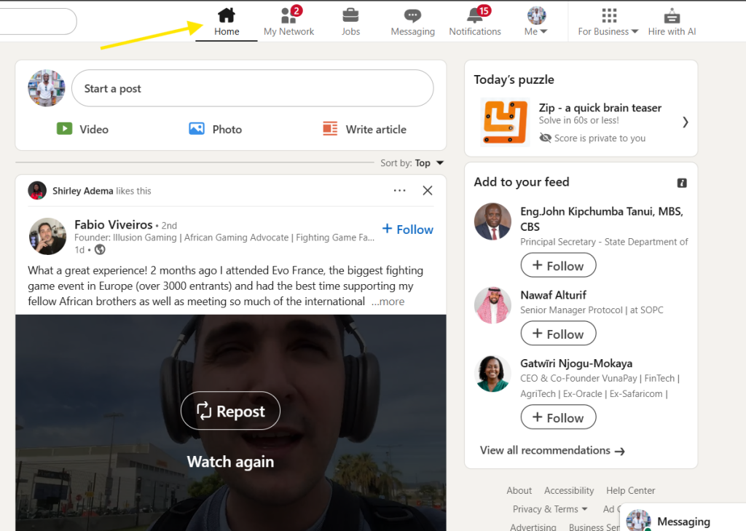The height and width of the screenshot is (531, 746).
Task: Add a Photo to a post
Action: click(x=216, y=129)
